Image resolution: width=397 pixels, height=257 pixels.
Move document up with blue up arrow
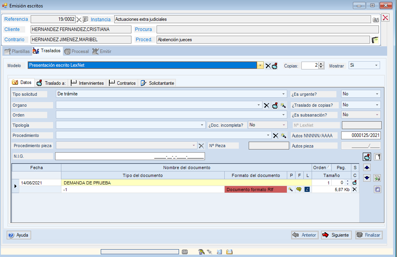(x=367, y=168)
